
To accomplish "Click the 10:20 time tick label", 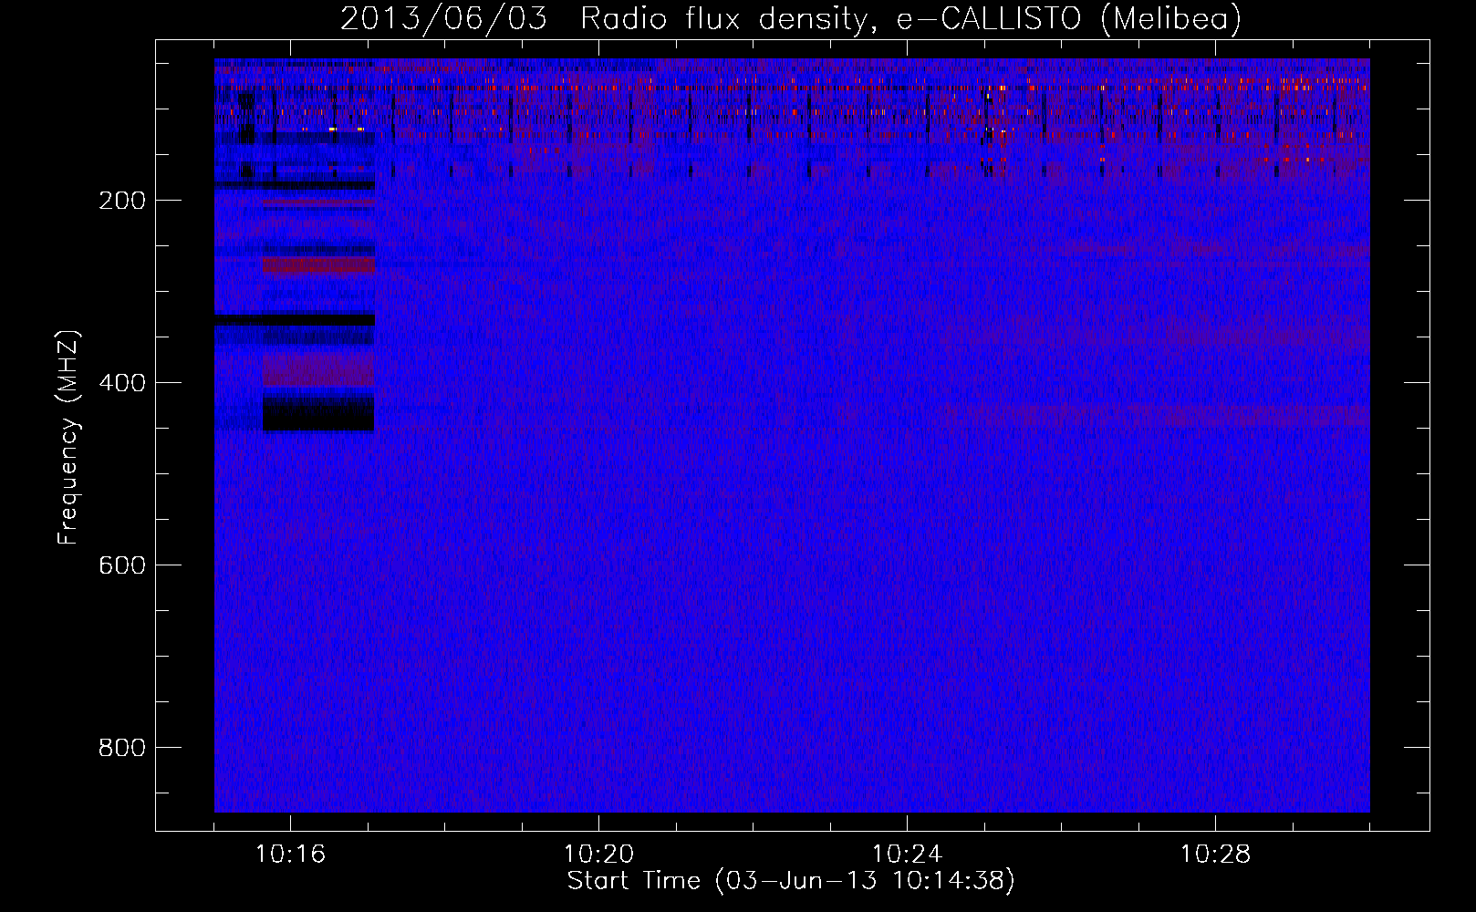I will [x=599, y=855].
